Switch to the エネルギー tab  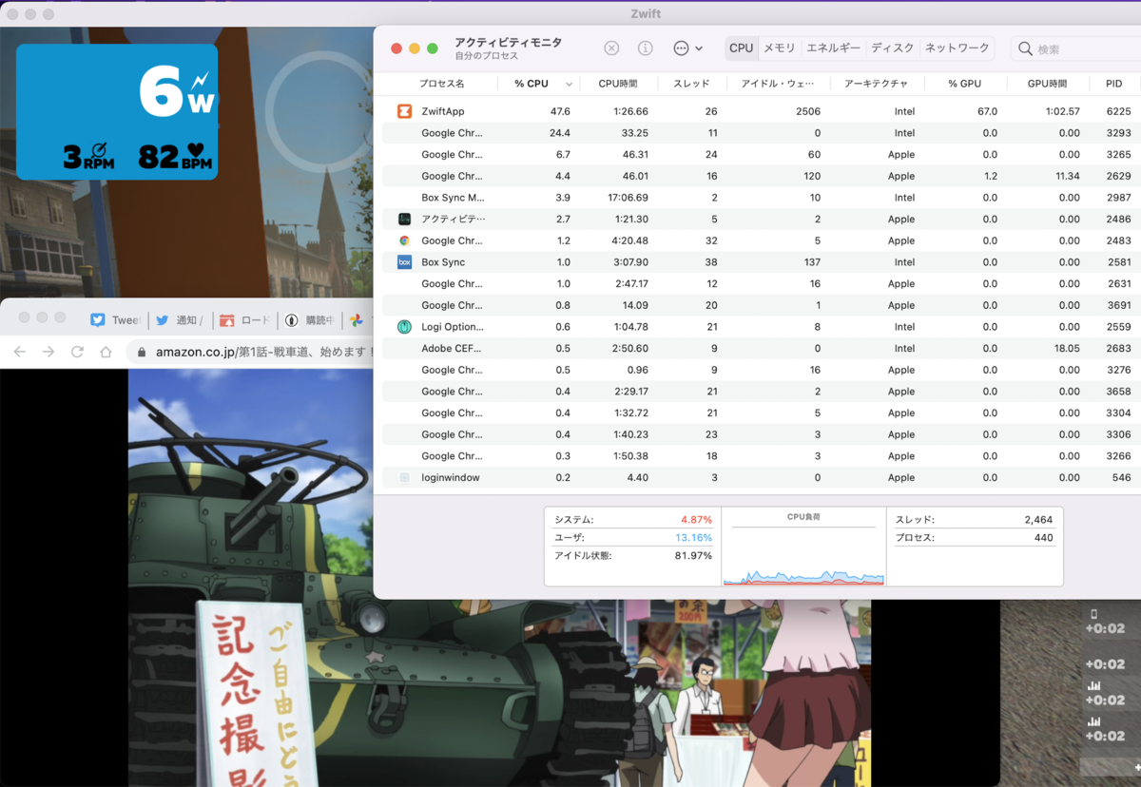coord(834,48)
